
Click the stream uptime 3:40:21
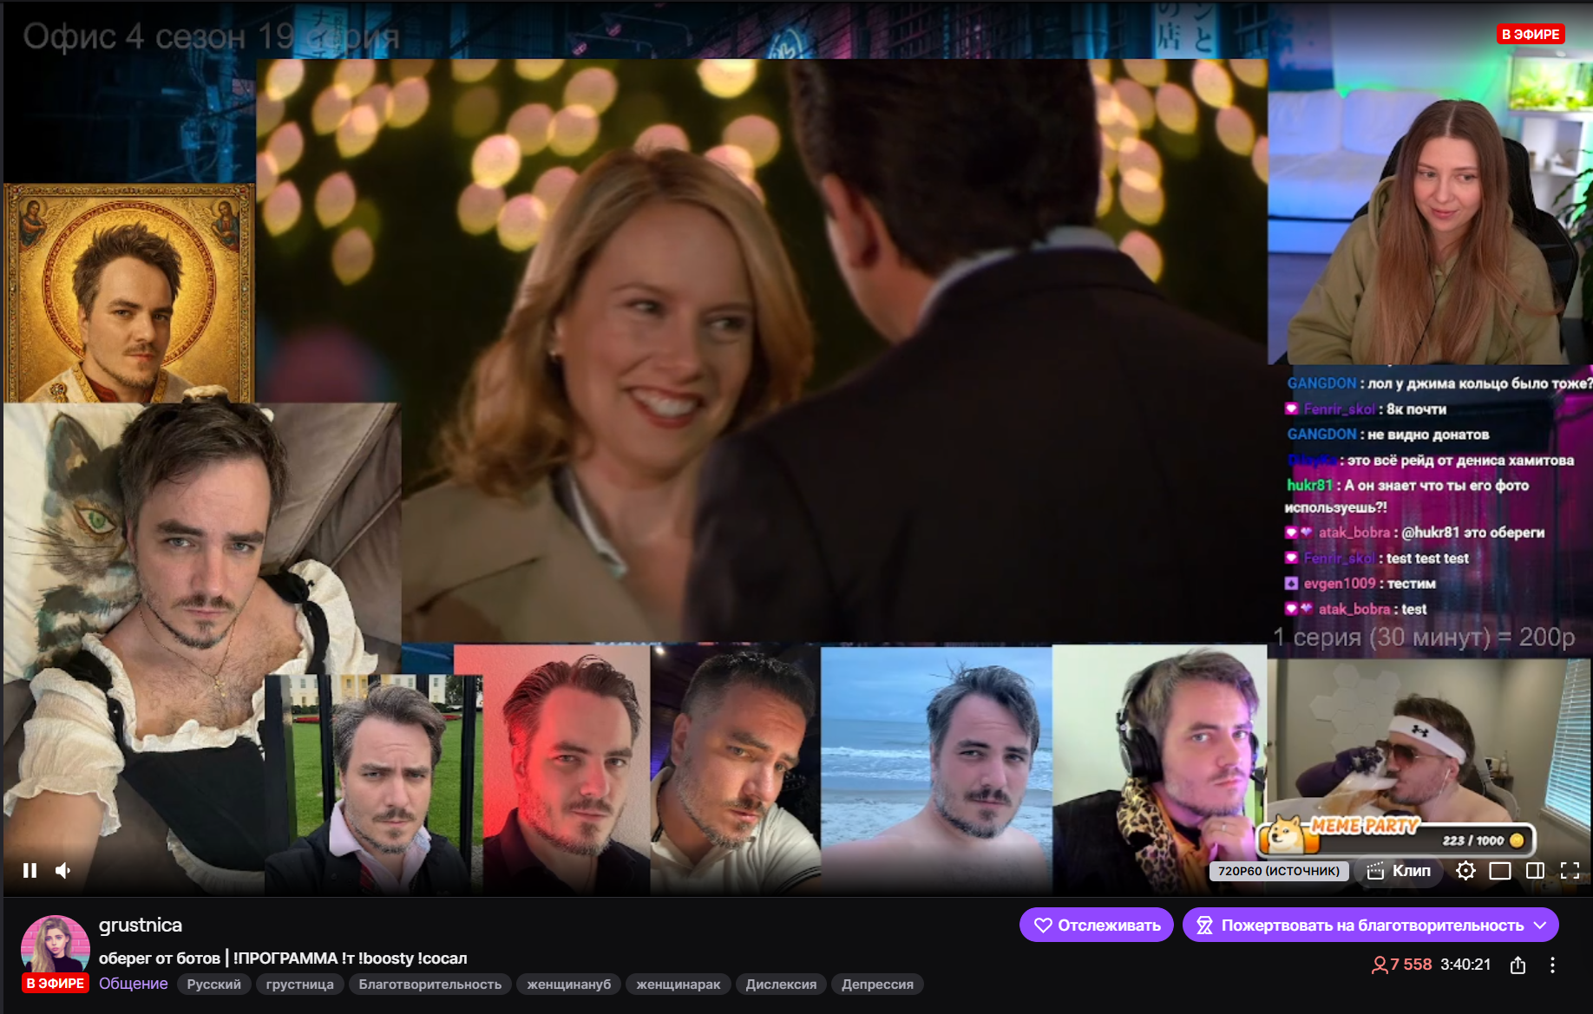coord(1465,965)
